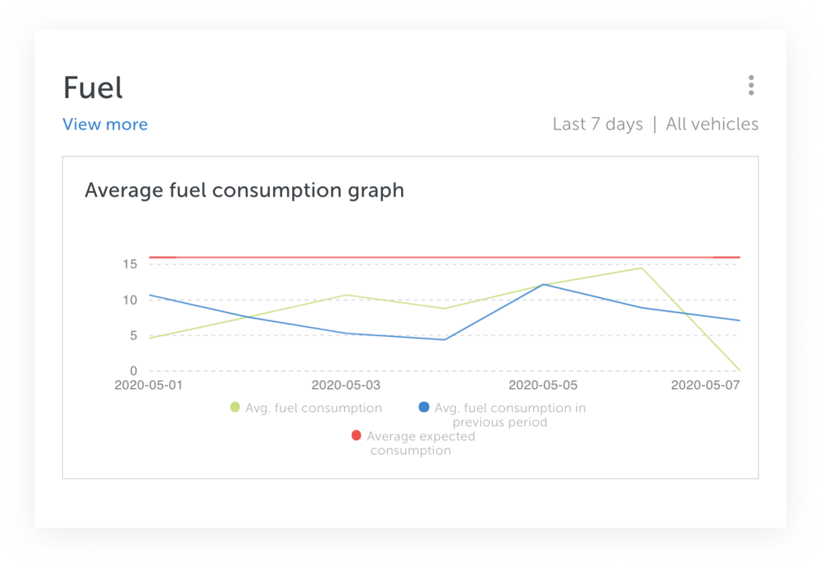This screenshot has height=568, width=821.
Task: Click the red expected consumption line
Action: (x=444, y=257)
